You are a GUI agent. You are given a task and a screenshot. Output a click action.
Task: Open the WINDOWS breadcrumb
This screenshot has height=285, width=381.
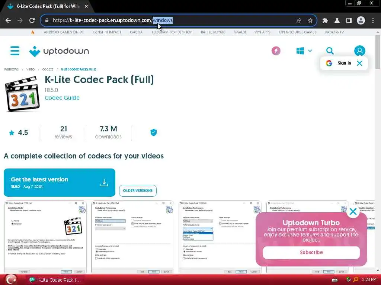point(11,69)
